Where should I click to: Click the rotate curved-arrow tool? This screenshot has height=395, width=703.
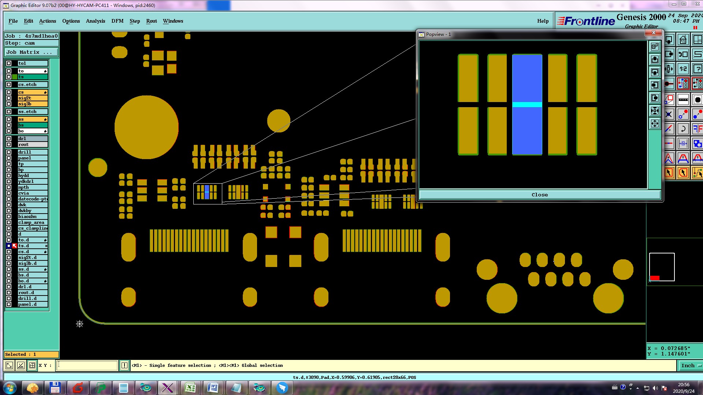(x=683, y=129)
